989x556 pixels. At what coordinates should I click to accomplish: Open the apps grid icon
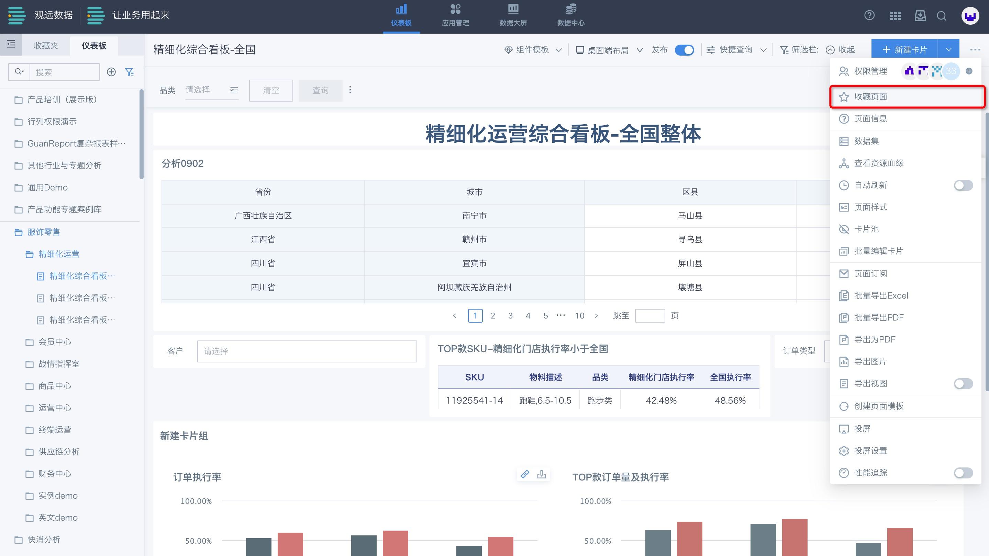coord(895,16)
